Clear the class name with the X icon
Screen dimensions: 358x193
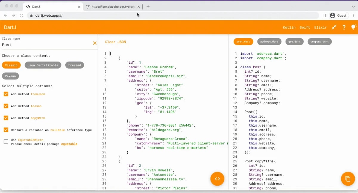point(95,43)
